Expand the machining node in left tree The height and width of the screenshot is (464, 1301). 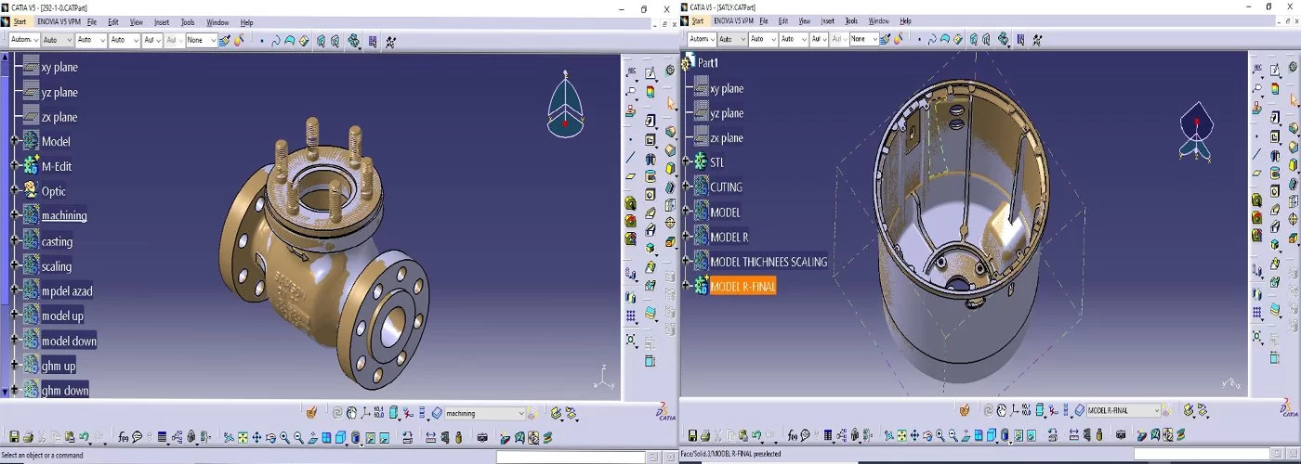[x=14, y=215]
